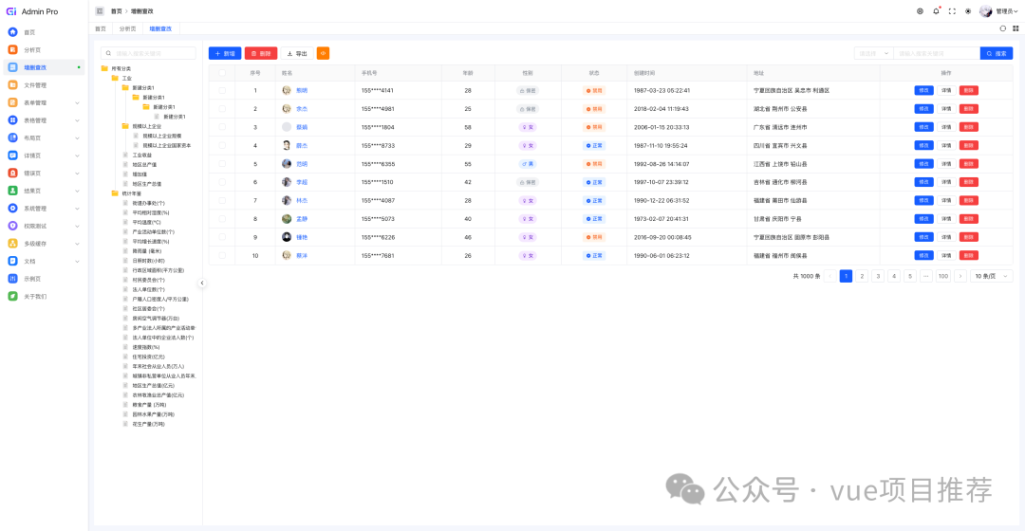
Task: Click the table keyword search input
Action: (x=937, y=53)
